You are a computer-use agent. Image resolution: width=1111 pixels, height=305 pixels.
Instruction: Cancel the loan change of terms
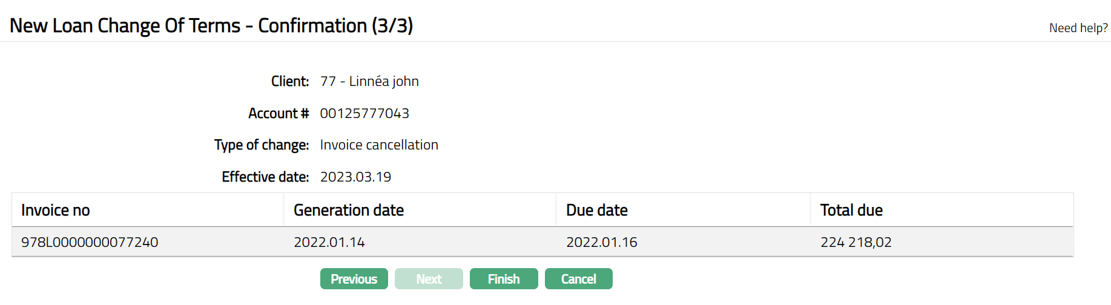tap(578, 279)
